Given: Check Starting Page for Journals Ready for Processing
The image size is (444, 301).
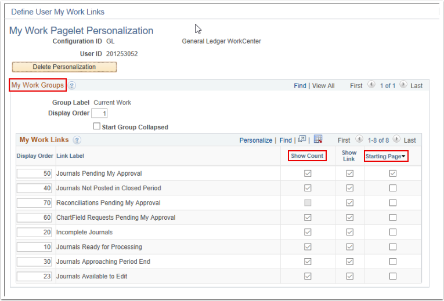Looking at the screenshot, I should point(392,246).
